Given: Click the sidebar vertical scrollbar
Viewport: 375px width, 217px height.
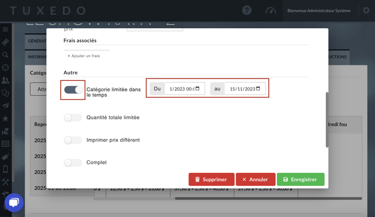Looking at the screenshot, I should point(13,103).
